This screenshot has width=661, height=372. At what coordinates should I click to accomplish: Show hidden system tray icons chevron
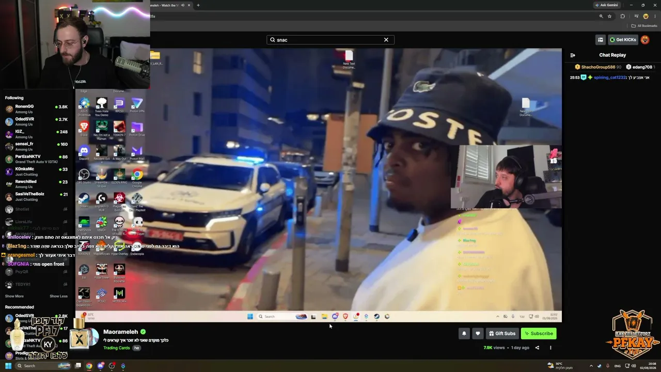tap(591, 366)
